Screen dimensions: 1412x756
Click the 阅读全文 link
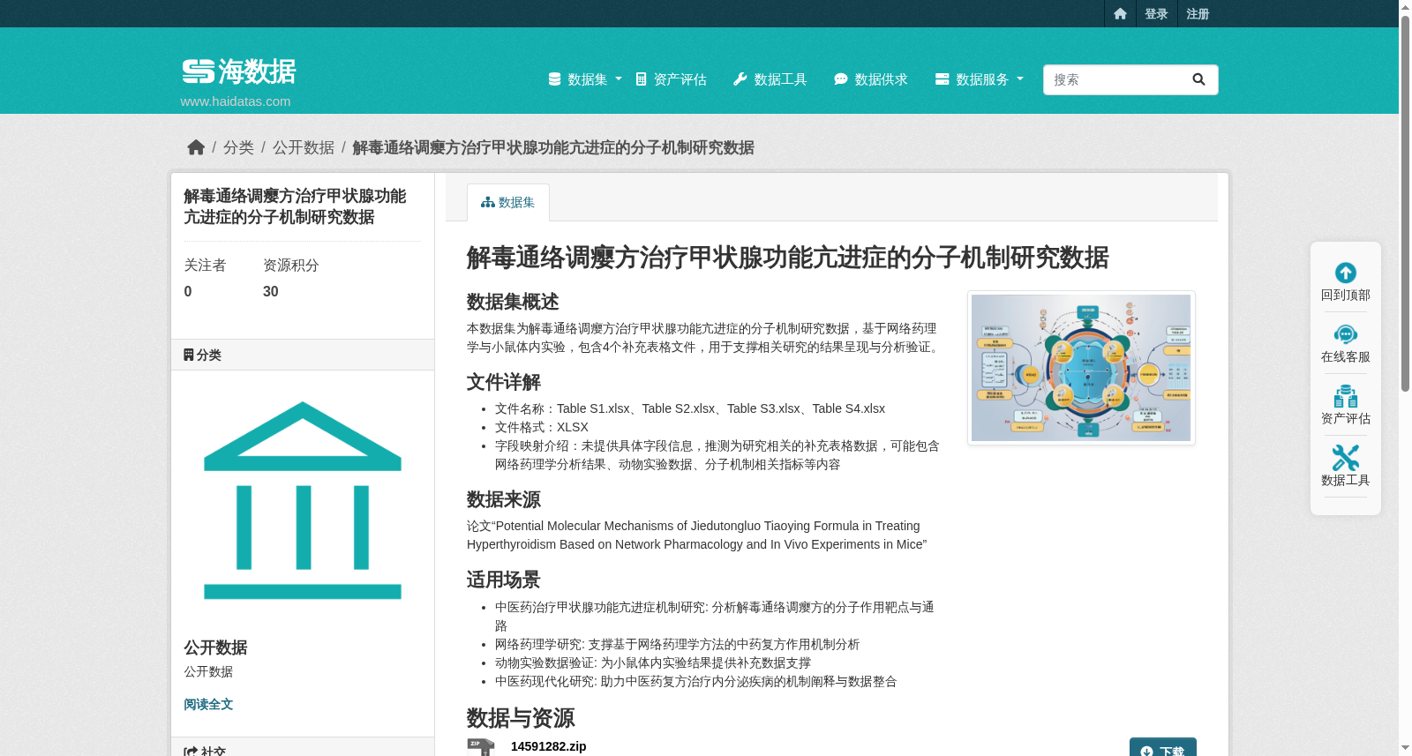point(208,704)
